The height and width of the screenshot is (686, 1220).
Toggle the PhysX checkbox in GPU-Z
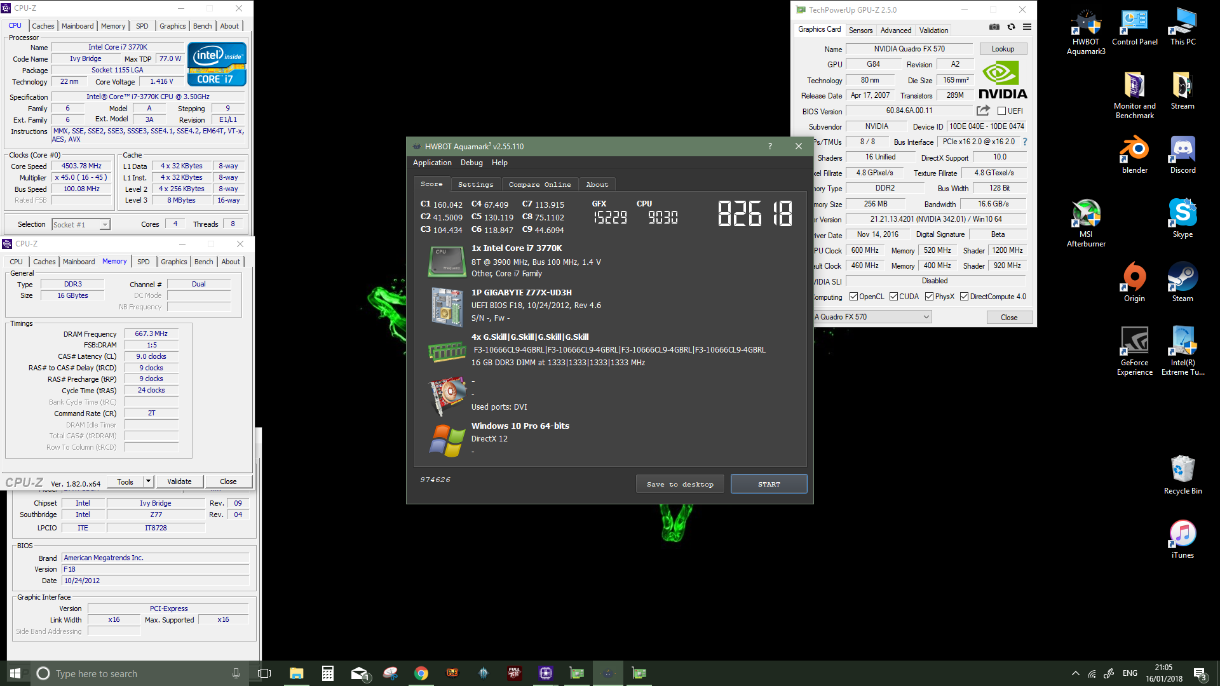point(929,297)
